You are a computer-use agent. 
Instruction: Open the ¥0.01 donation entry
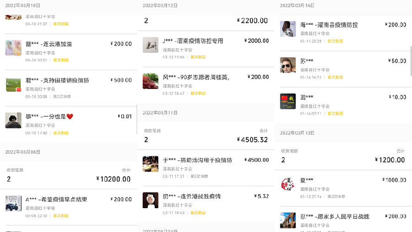(x=69, y=124)
